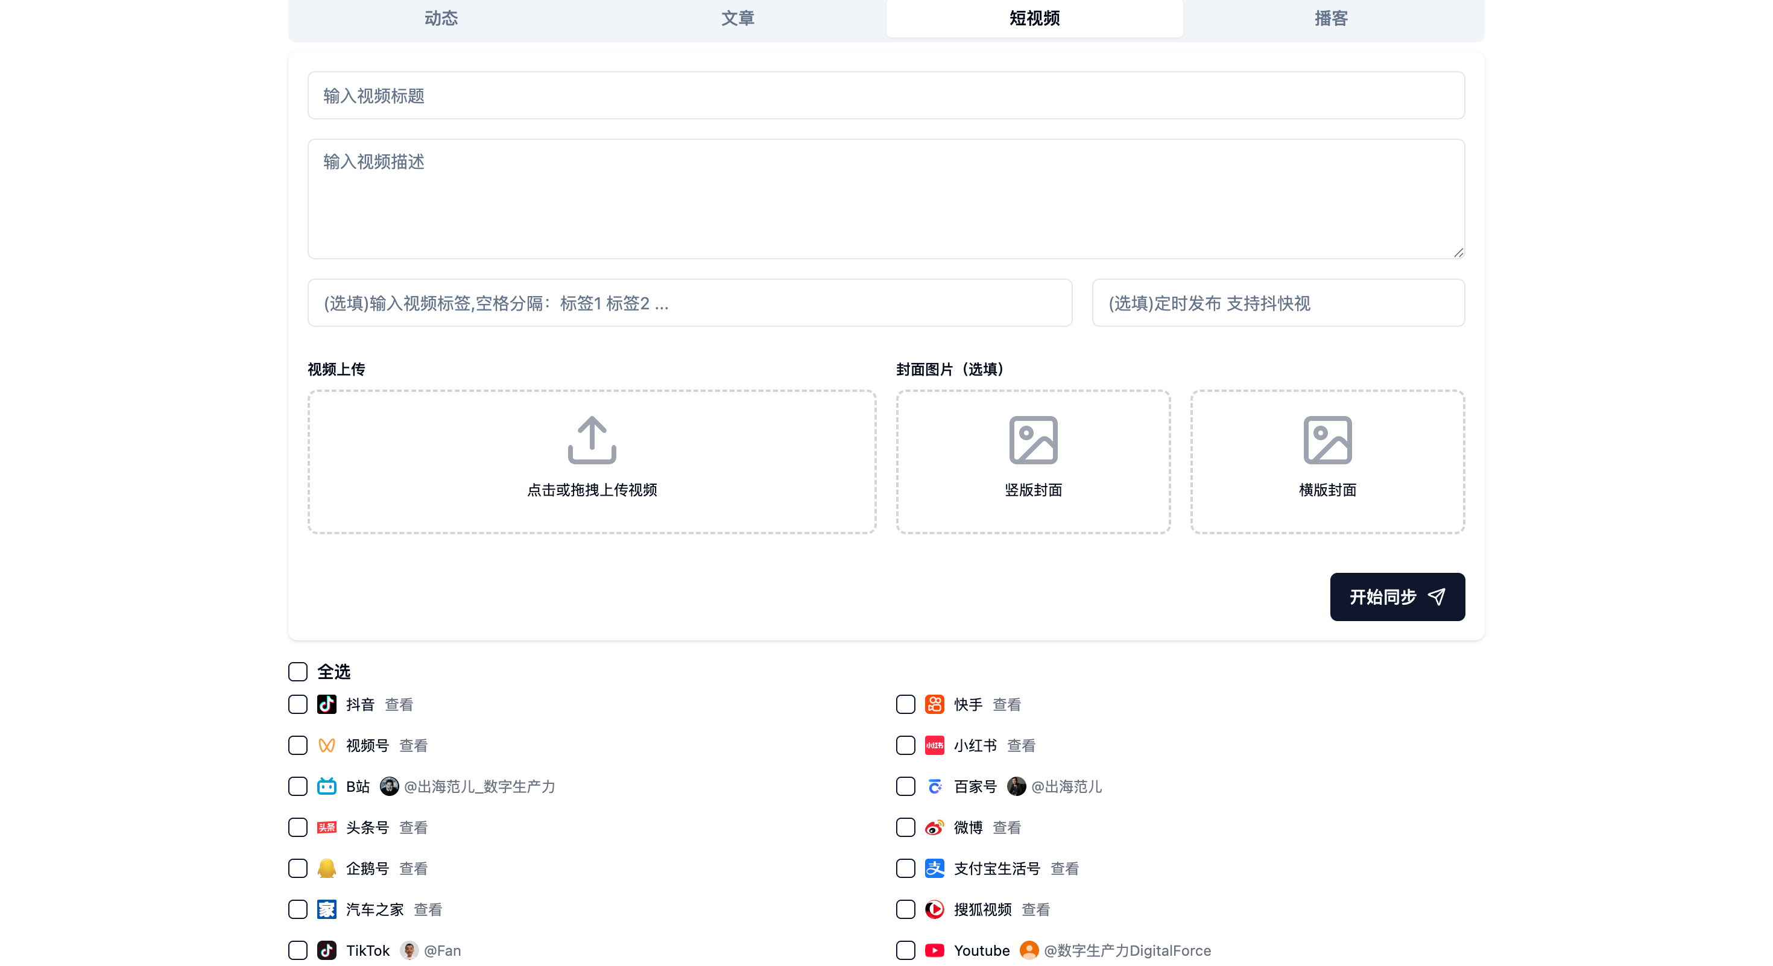Focus the video title (输入视频标题) input
The height and width of the screenshot is (966, 1773).
(886, 96)
